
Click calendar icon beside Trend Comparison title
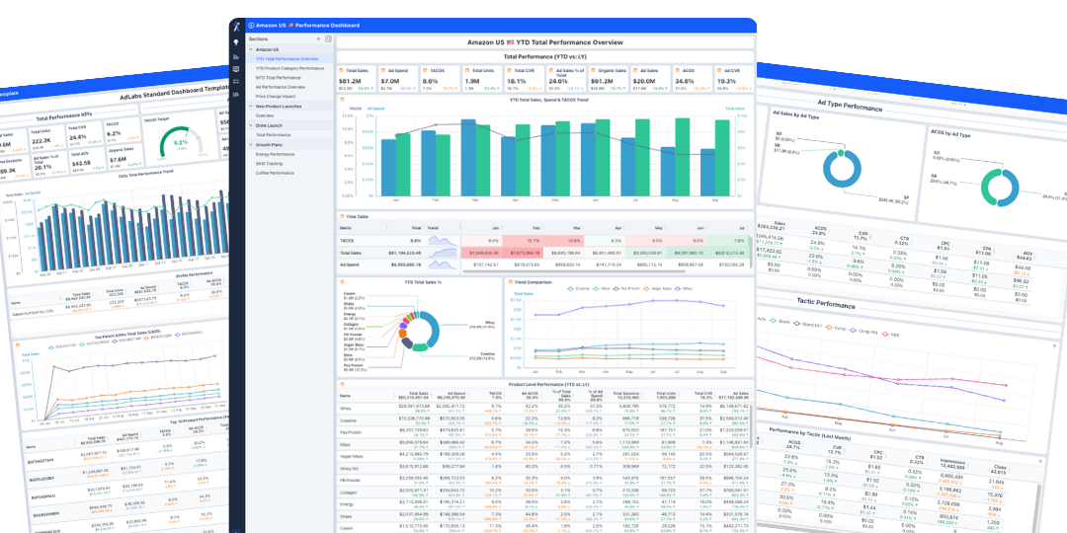510,281
